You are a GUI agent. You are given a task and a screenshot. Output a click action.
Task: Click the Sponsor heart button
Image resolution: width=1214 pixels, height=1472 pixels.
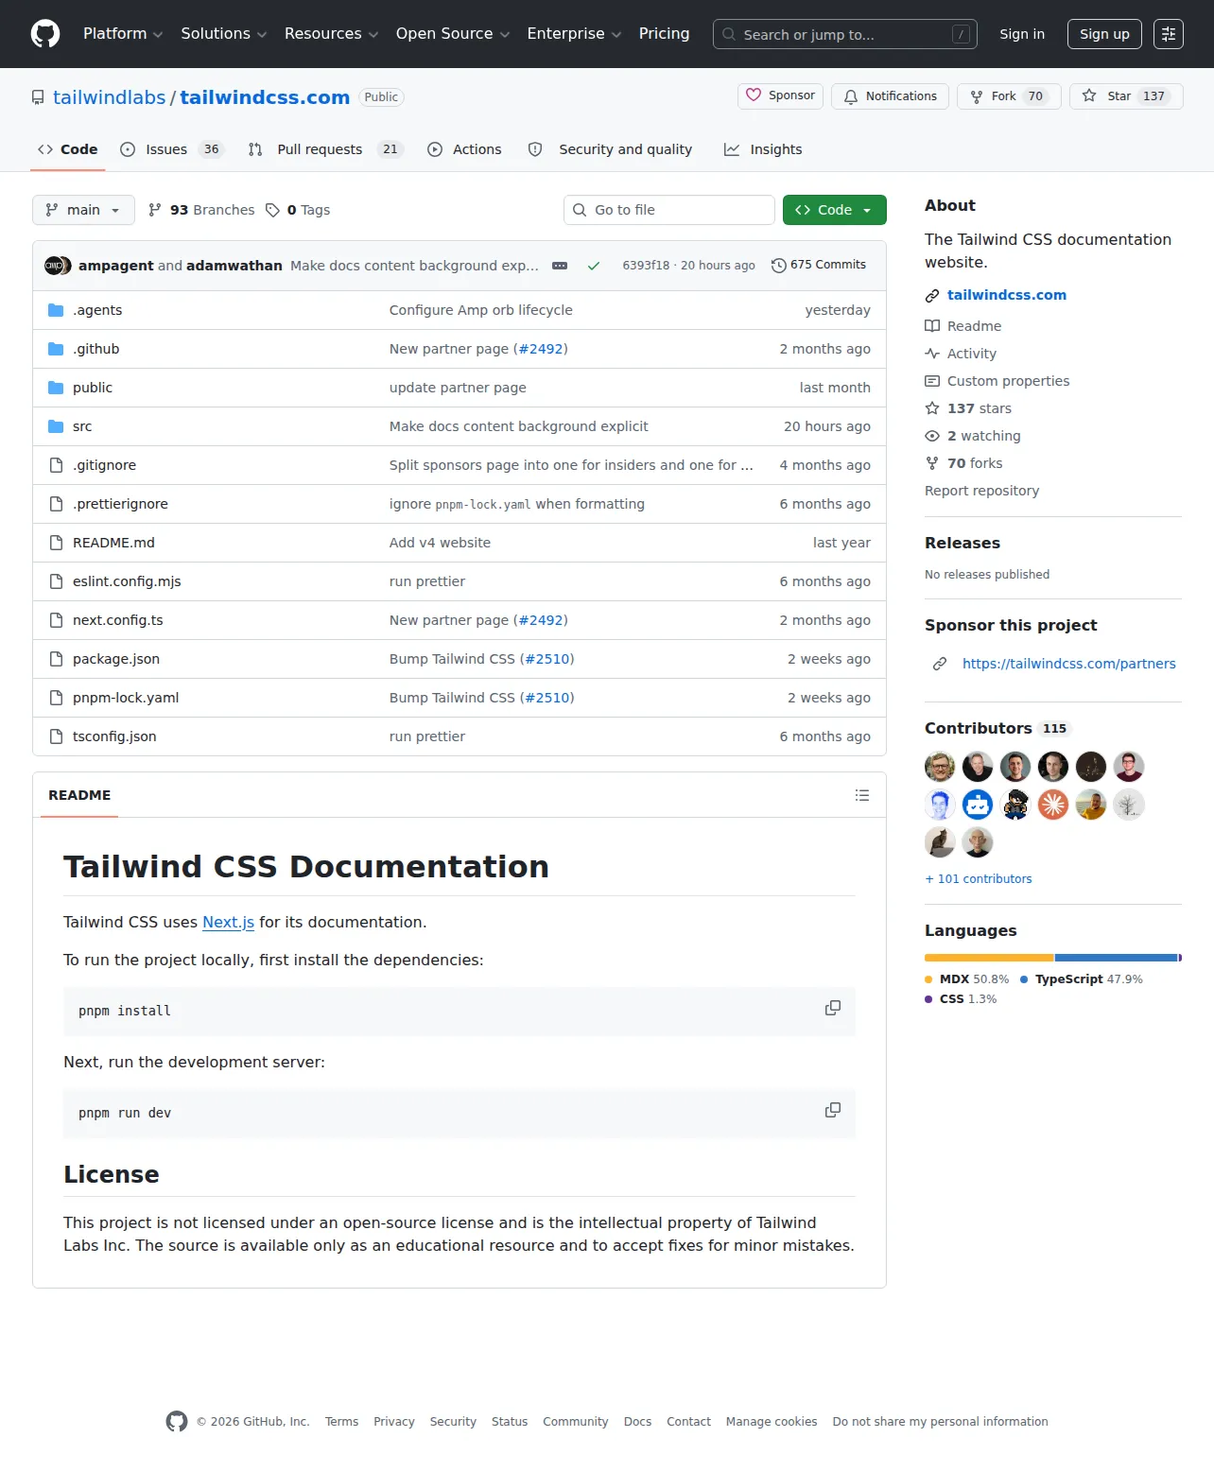click(x=780, y=95)
